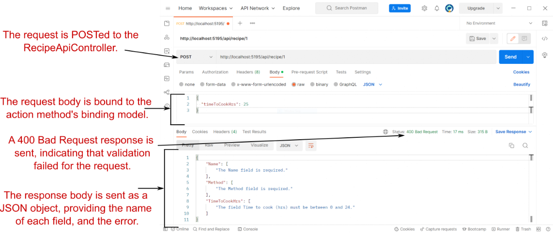
Task: Open the Flows sidebar panel
Action: coord(167,92)
